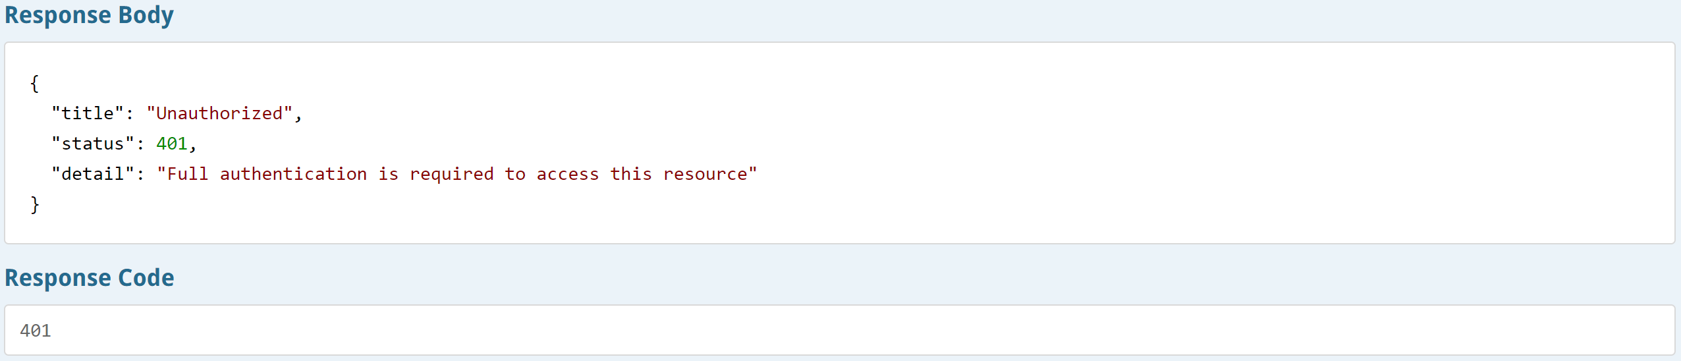Click the Response Code heading
The height and width of the screenshot is (361, 1681).
point(89,277)
